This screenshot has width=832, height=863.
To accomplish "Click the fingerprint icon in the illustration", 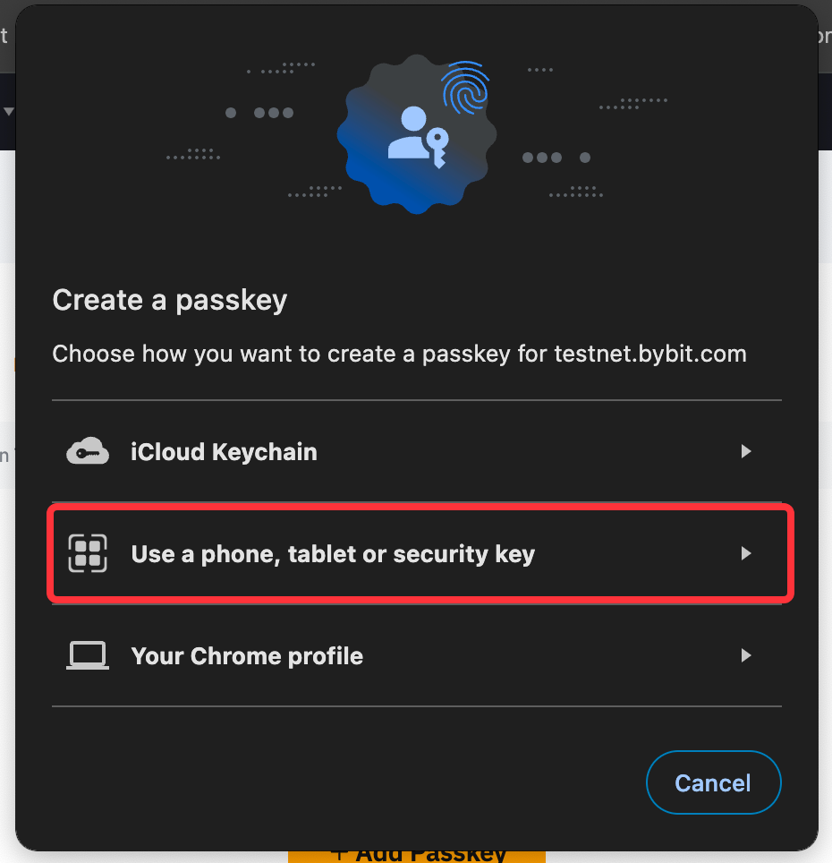I will (465, 90).
